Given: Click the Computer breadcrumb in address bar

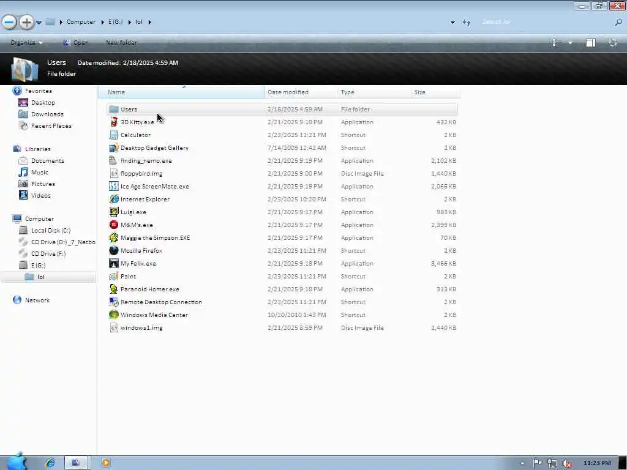Looking at the screenshot, I should coord(81,22).
